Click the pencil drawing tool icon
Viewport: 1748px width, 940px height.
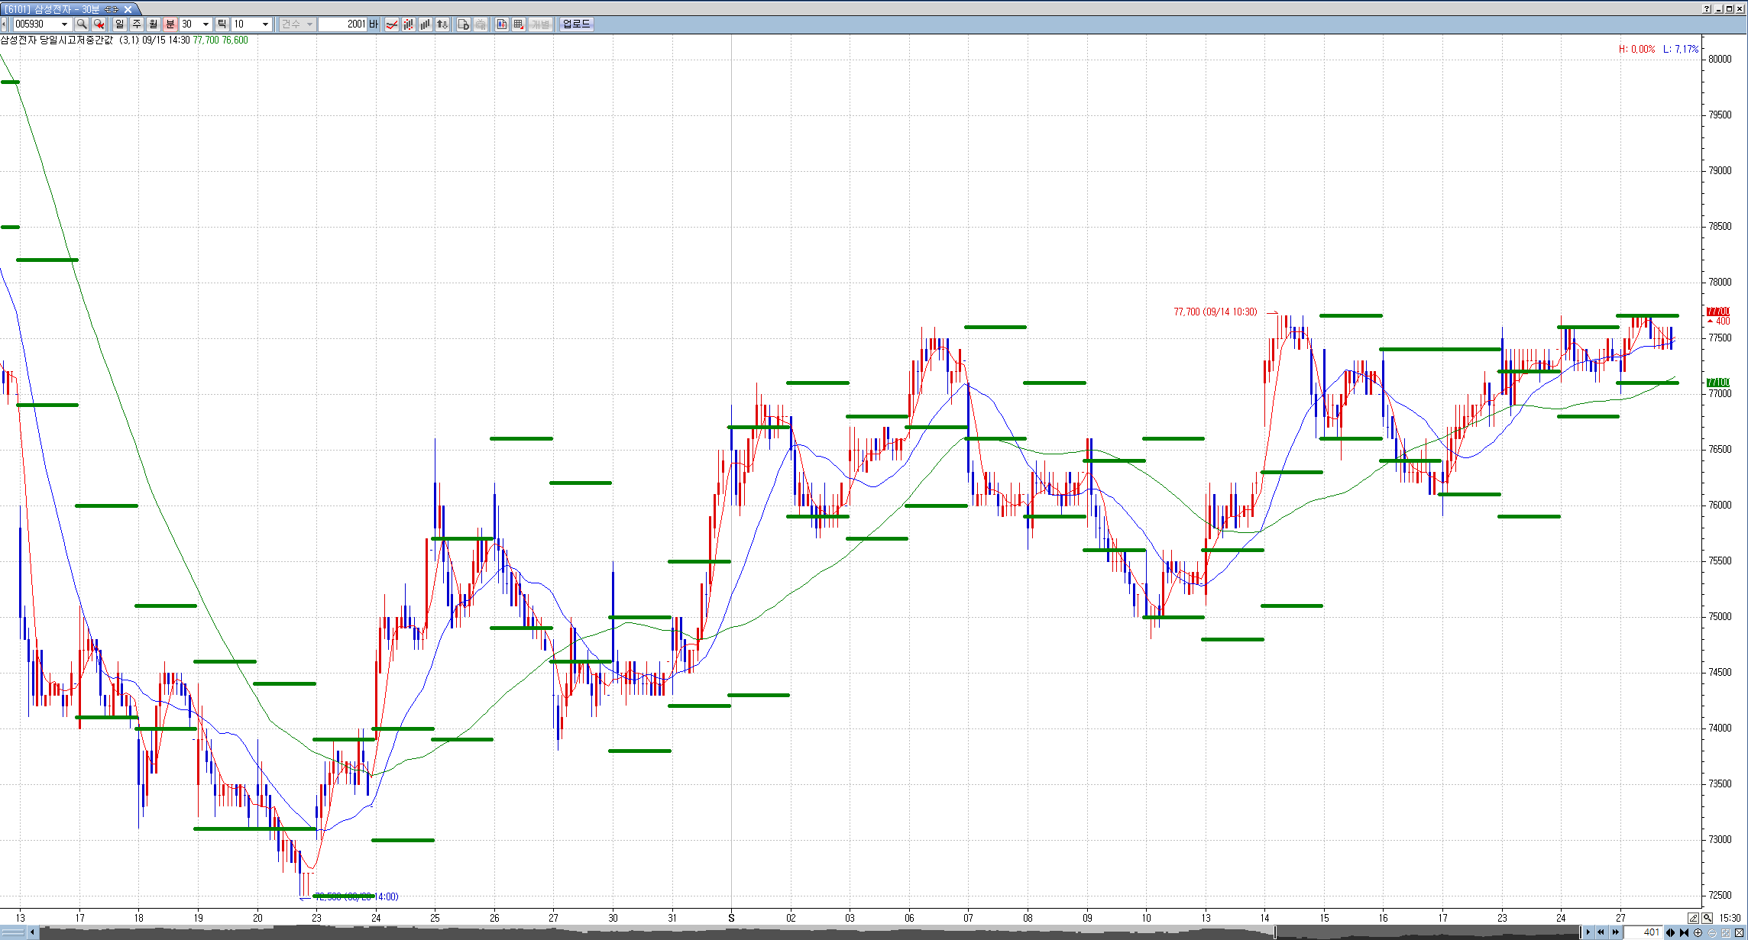point(1693,918)
